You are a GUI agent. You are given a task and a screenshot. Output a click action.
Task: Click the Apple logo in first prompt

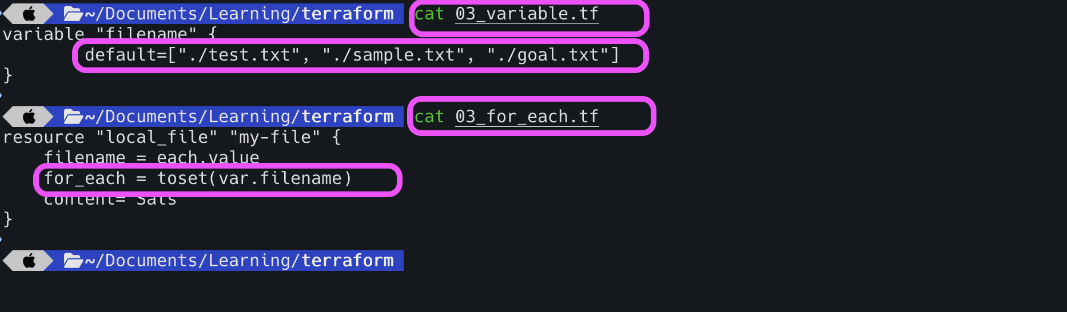click(x=29, y=14)
